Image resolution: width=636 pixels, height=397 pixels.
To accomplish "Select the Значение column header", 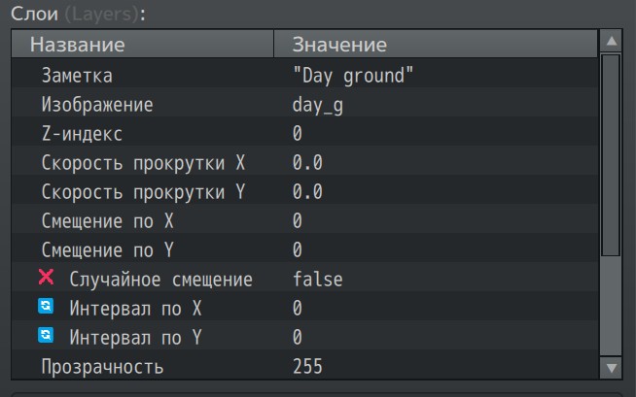I will 436,44.
